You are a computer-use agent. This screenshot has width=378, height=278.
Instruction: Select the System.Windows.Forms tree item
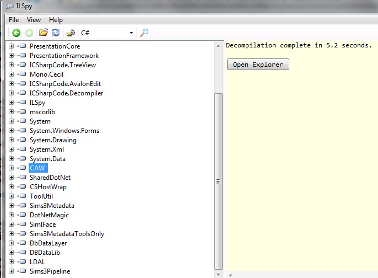click(x=64, y=131)
